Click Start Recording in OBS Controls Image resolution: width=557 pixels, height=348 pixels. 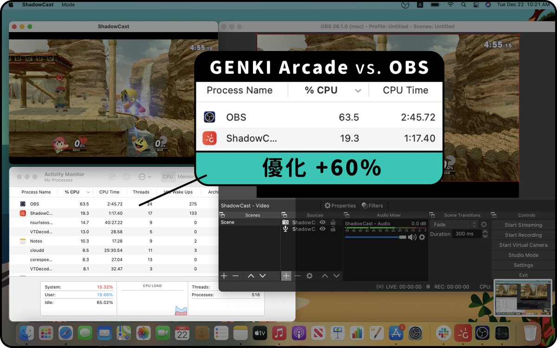pos(523,235)
